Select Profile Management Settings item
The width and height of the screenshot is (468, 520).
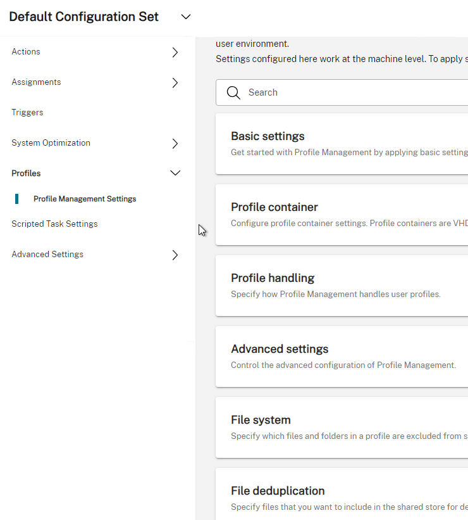[x=85, y=199]
